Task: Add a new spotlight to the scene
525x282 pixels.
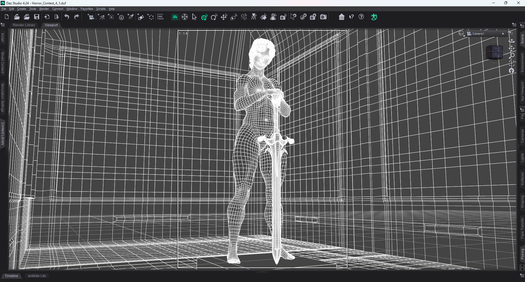Action: pos(131,17)
